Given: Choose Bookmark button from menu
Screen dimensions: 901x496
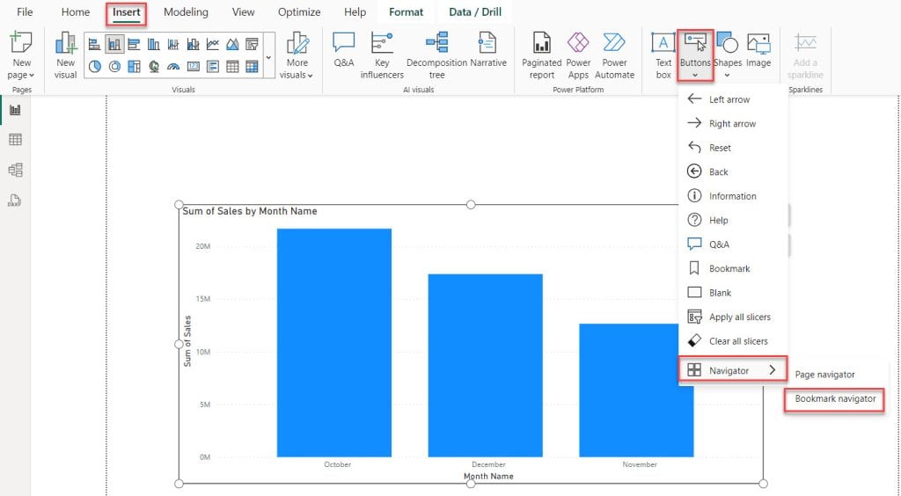Looking at the screenshot, I should (x=733, y=268).
